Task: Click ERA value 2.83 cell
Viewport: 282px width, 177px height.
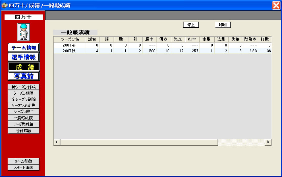Action: click(251, 51)
